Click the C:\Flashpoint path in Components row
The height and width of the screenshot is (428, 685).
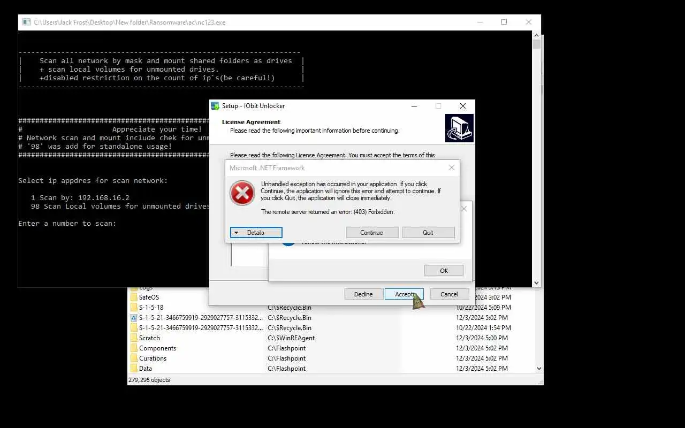[x=287, y=348]
